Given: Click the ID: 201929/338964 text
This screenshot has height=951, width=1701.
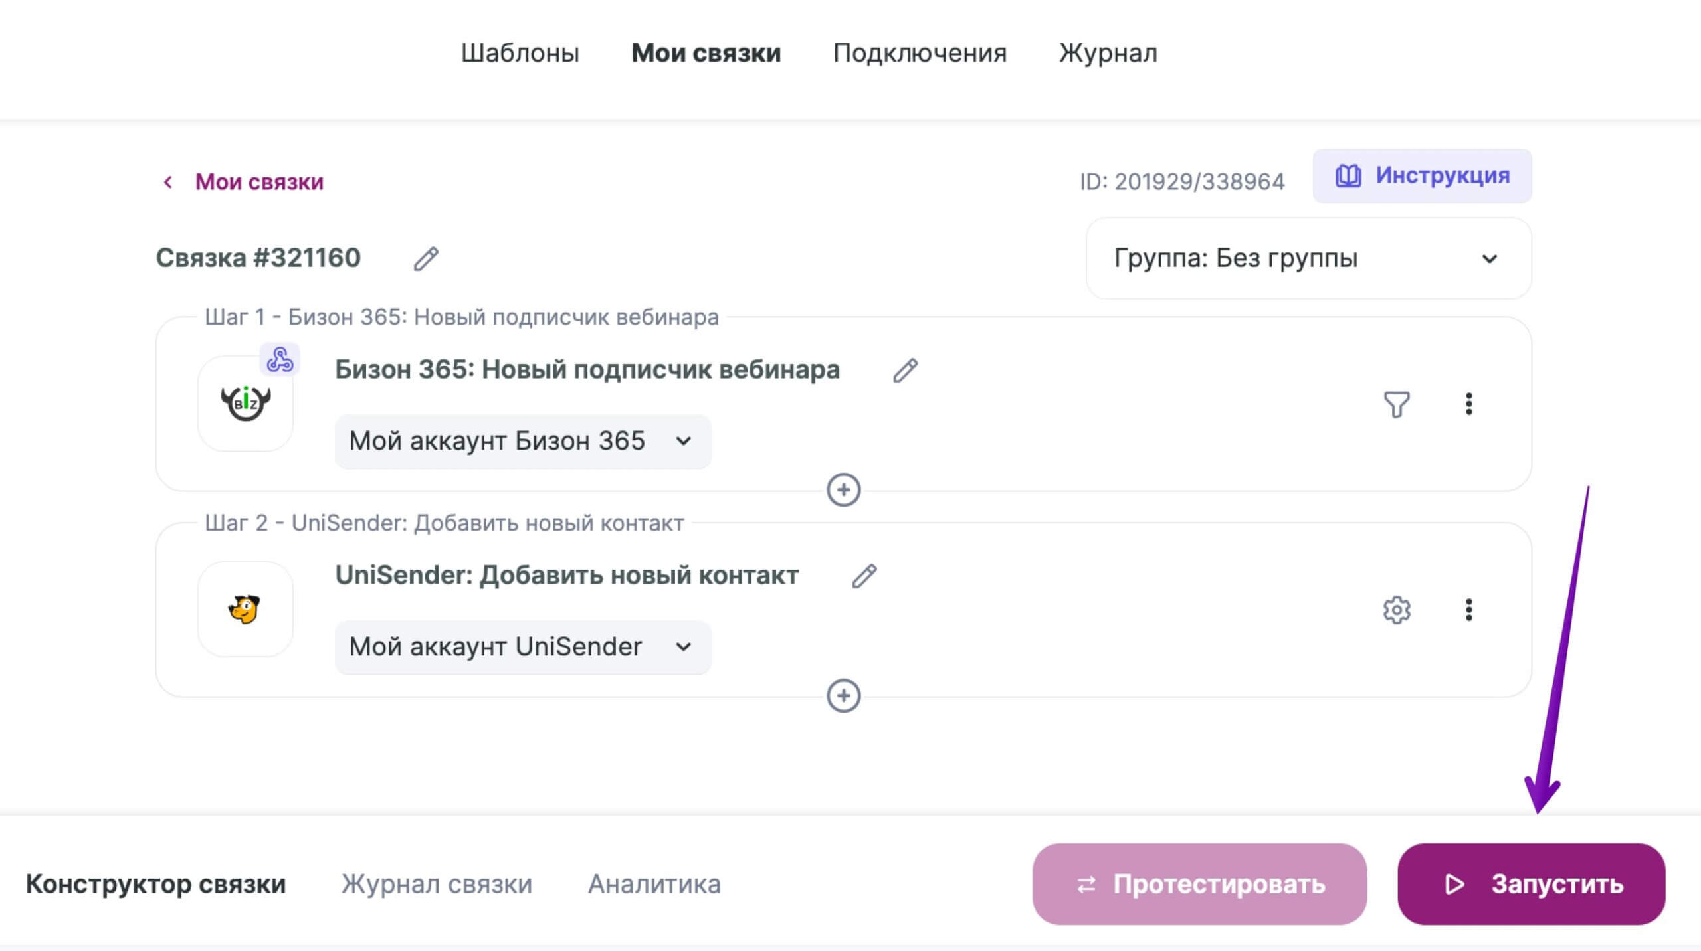Looking at the screenshot, I should pyautogui.click(x=1182, y=181).
